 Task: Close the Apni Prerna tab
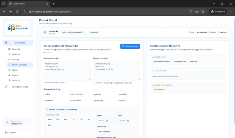point(47,3)
